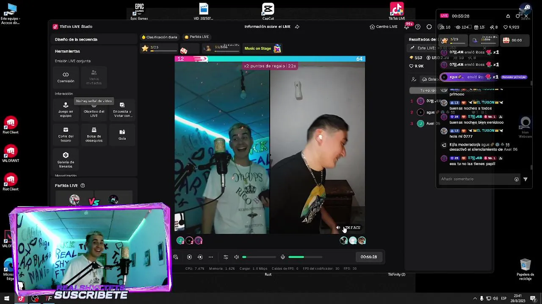Click the ESP language indicator in tray
This screenshot has width=542, height=304.
[x=504, y=299]
